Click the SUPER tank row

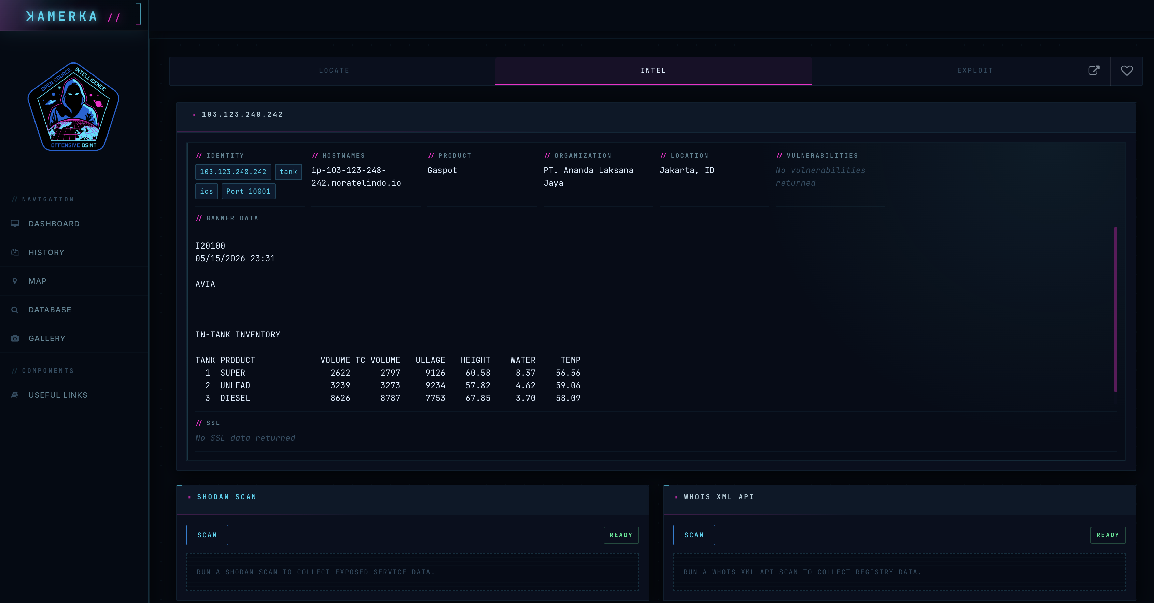pyautogui.click(x=388, y=373)
